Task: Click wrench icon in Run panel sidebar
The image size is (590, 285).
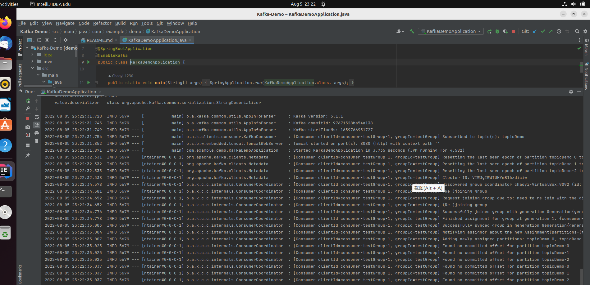Action: tap(28, 109)
